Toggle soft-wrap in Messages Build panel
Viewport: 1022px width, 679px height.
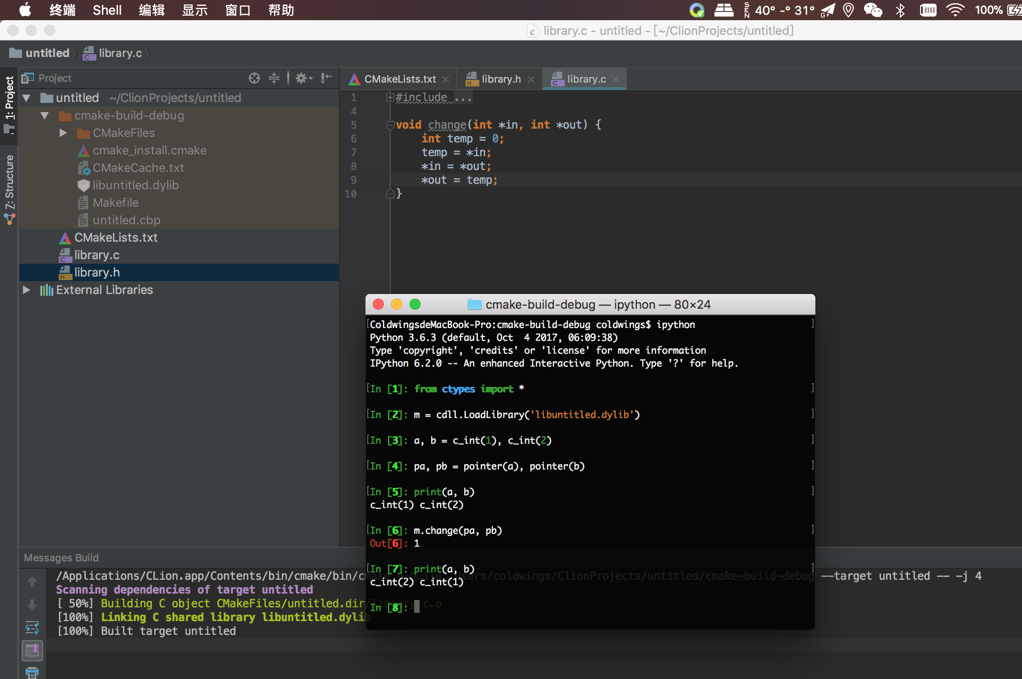(x=32, y=627)
